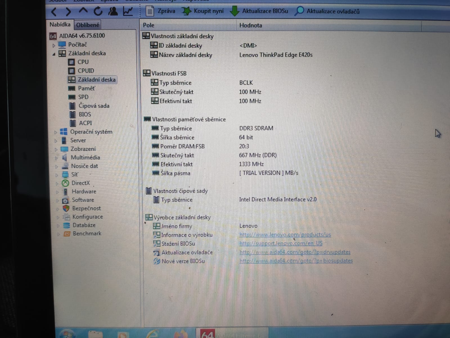Screen dimensions: 450x338
Task: Click the Hodnota column header
Action: tap(329, 25)
